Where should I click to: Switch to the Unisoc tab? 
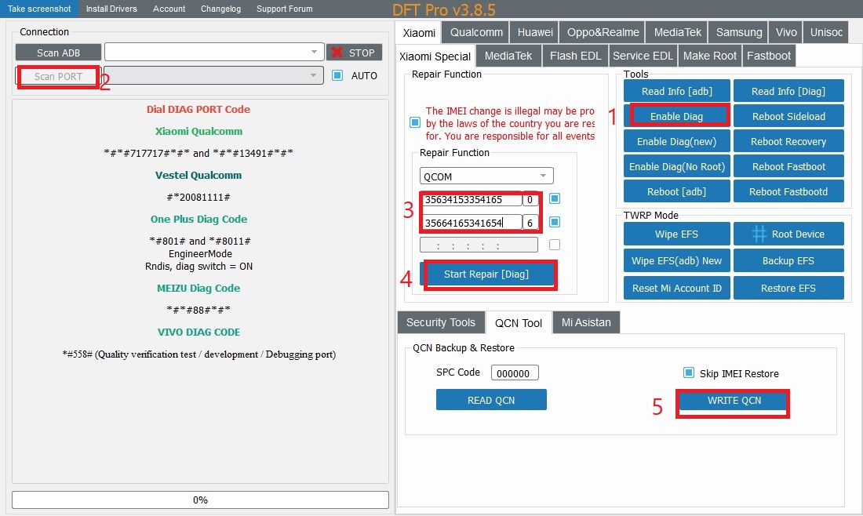coord(825,32)
